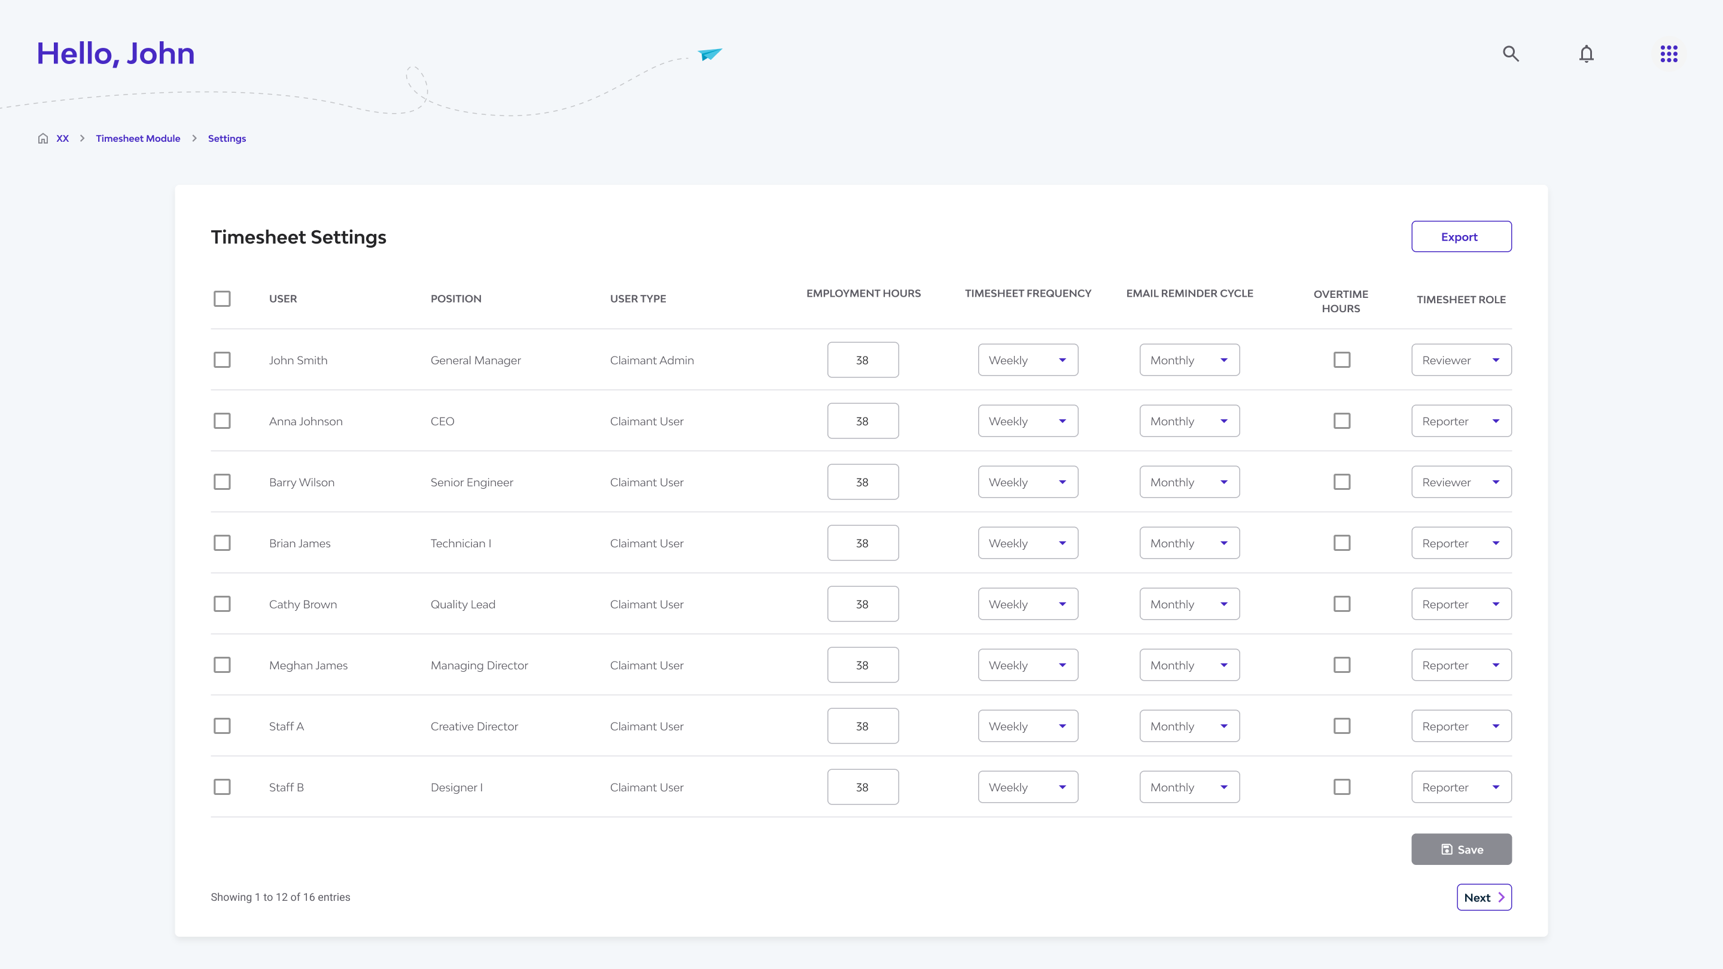The width and height of the screenshot is (1723, 969).
Task: Click the home icon in breadcrumb
Action: [43, 138]
